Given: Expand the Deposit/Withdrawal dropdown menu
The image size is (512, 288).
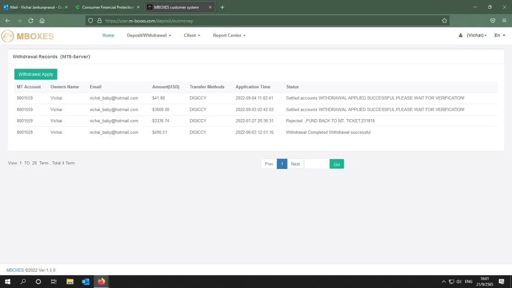Looking at the screenshot, I should click(149, 35).
